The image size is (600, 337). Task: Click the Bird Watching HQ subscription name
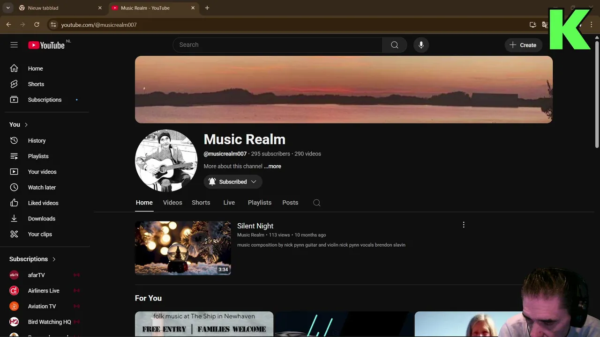[50, 322]
